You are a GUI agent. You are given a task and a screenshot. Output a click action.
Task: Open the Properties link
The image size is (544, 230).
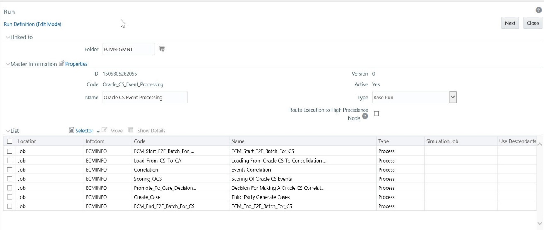coord(77,64)
